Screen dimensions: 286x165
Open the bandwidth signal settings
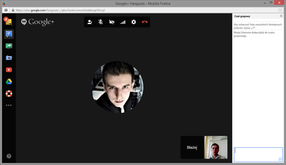pos(123,22)
